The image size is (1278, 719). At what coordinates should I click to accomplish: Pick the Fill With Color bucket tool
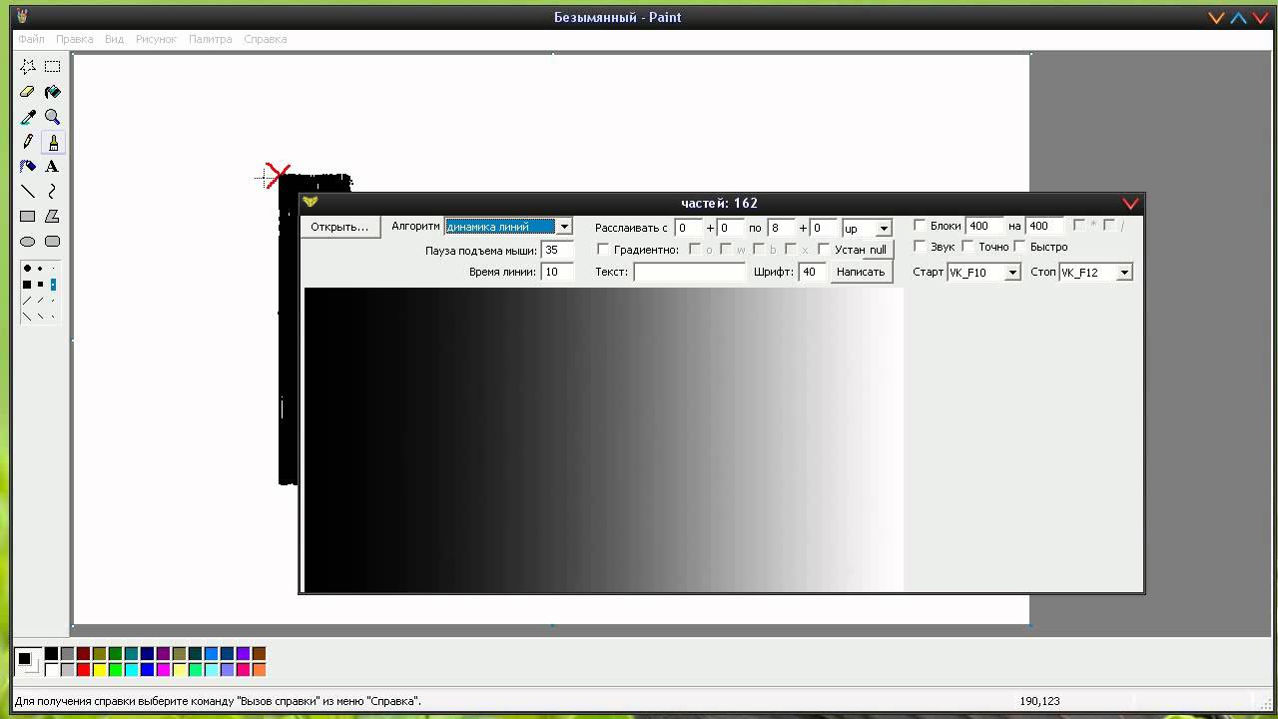(x=53, y=92)
